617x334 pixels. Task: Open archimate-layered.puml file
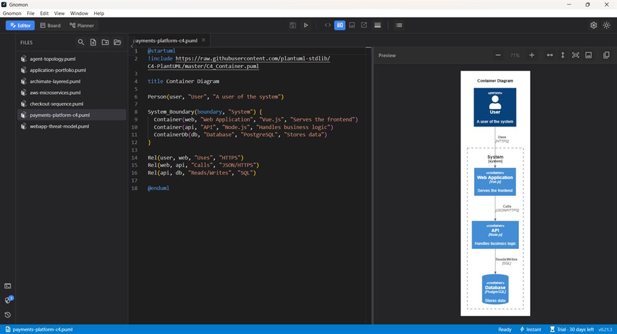[72, 81]
